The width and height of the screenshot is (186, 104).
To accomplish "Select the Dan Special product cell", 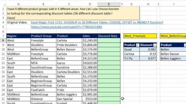I will pyautogui.click(x=69, y=99).
